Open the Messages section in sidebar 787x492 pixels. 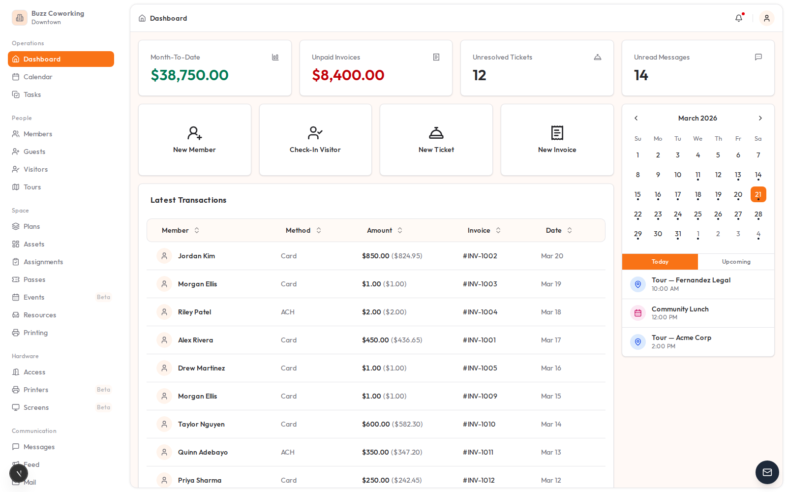point(39,447)
